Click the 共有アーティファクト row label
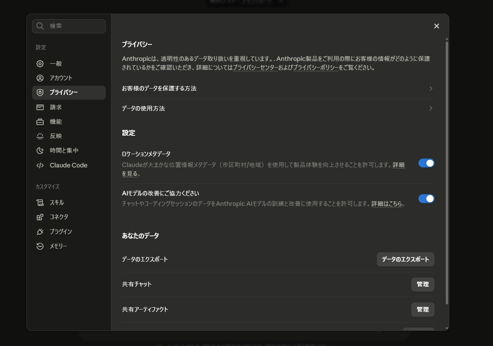The image size is (493, 346). coord(145,310)
